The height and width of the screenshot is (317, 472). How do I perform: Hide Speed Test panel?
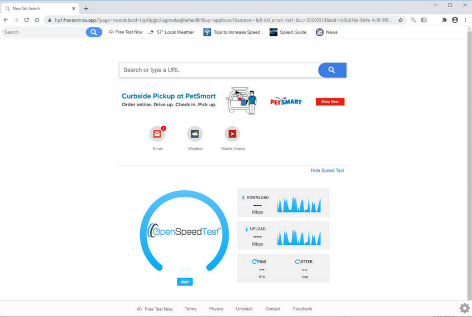[327, 170]
